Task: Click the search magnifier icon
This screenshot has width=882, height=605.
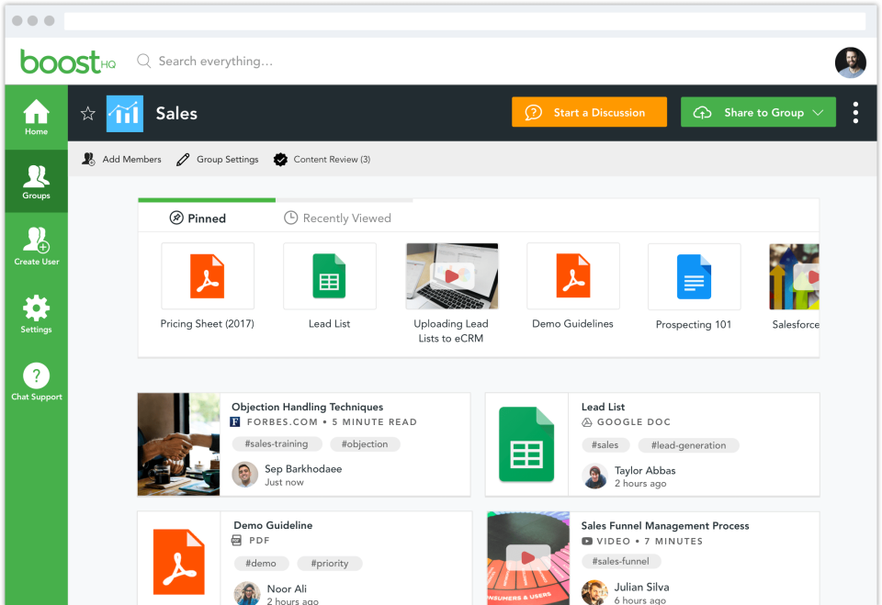Action: tap(143, 61)
